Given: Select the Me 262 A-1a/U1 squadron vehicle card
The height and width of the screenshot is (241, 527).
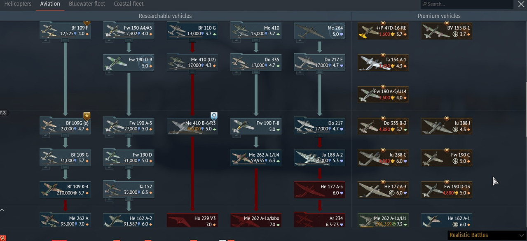Looking at the screenshot, I should pos(383,220).
